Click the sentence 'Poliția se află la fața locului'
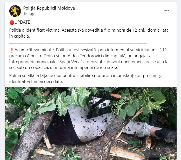 (85, 79)
